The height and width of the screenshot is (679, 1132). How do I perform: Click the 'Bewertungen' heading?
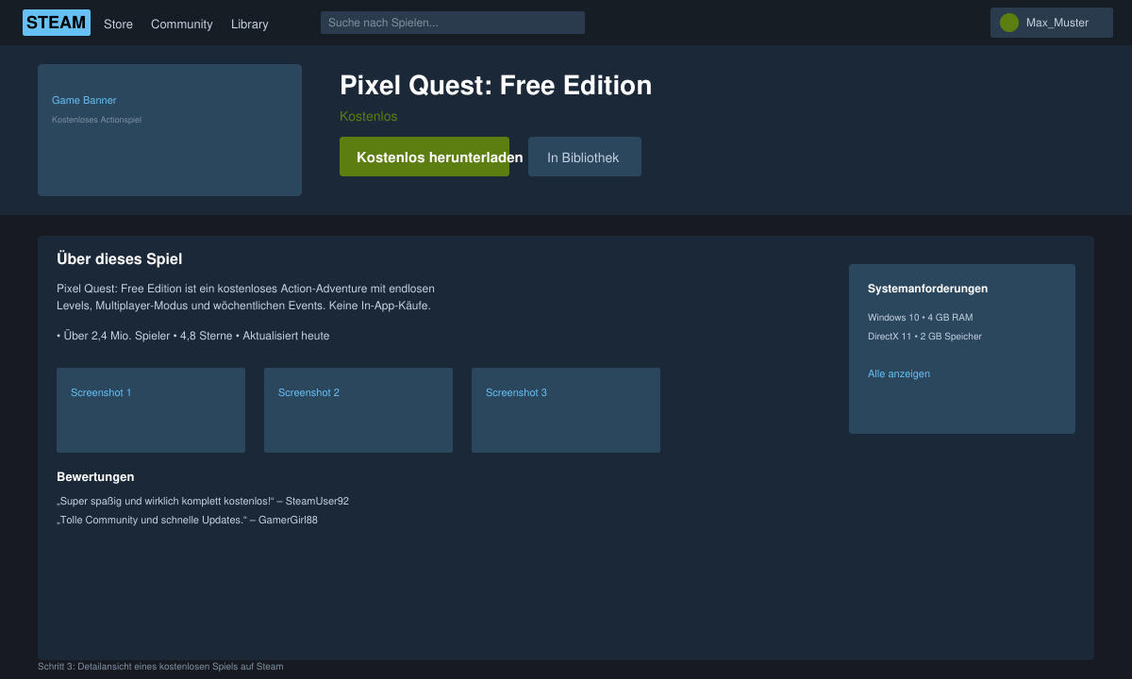95,477
